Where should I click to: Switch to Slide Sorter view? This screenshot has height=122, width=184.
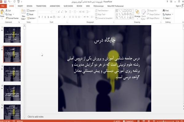pyautogui.click(x=144, y=121)
